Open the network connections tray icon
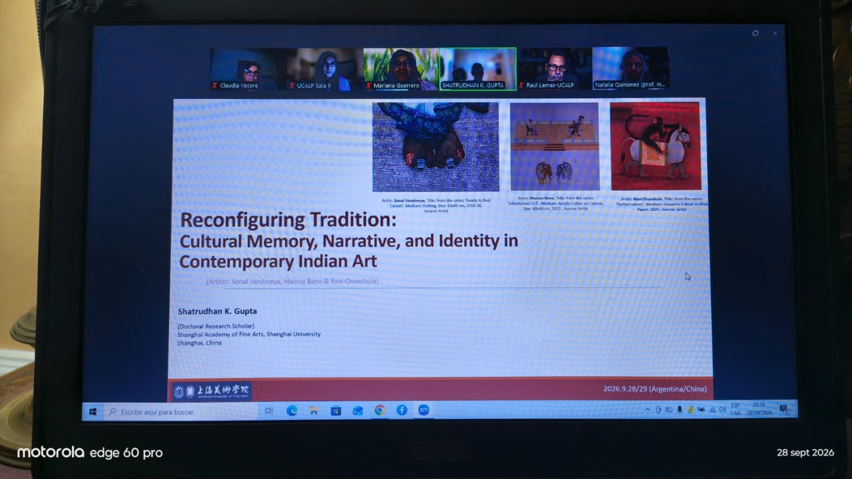Viewport: 852px width, 479px height. pos(712,409)
